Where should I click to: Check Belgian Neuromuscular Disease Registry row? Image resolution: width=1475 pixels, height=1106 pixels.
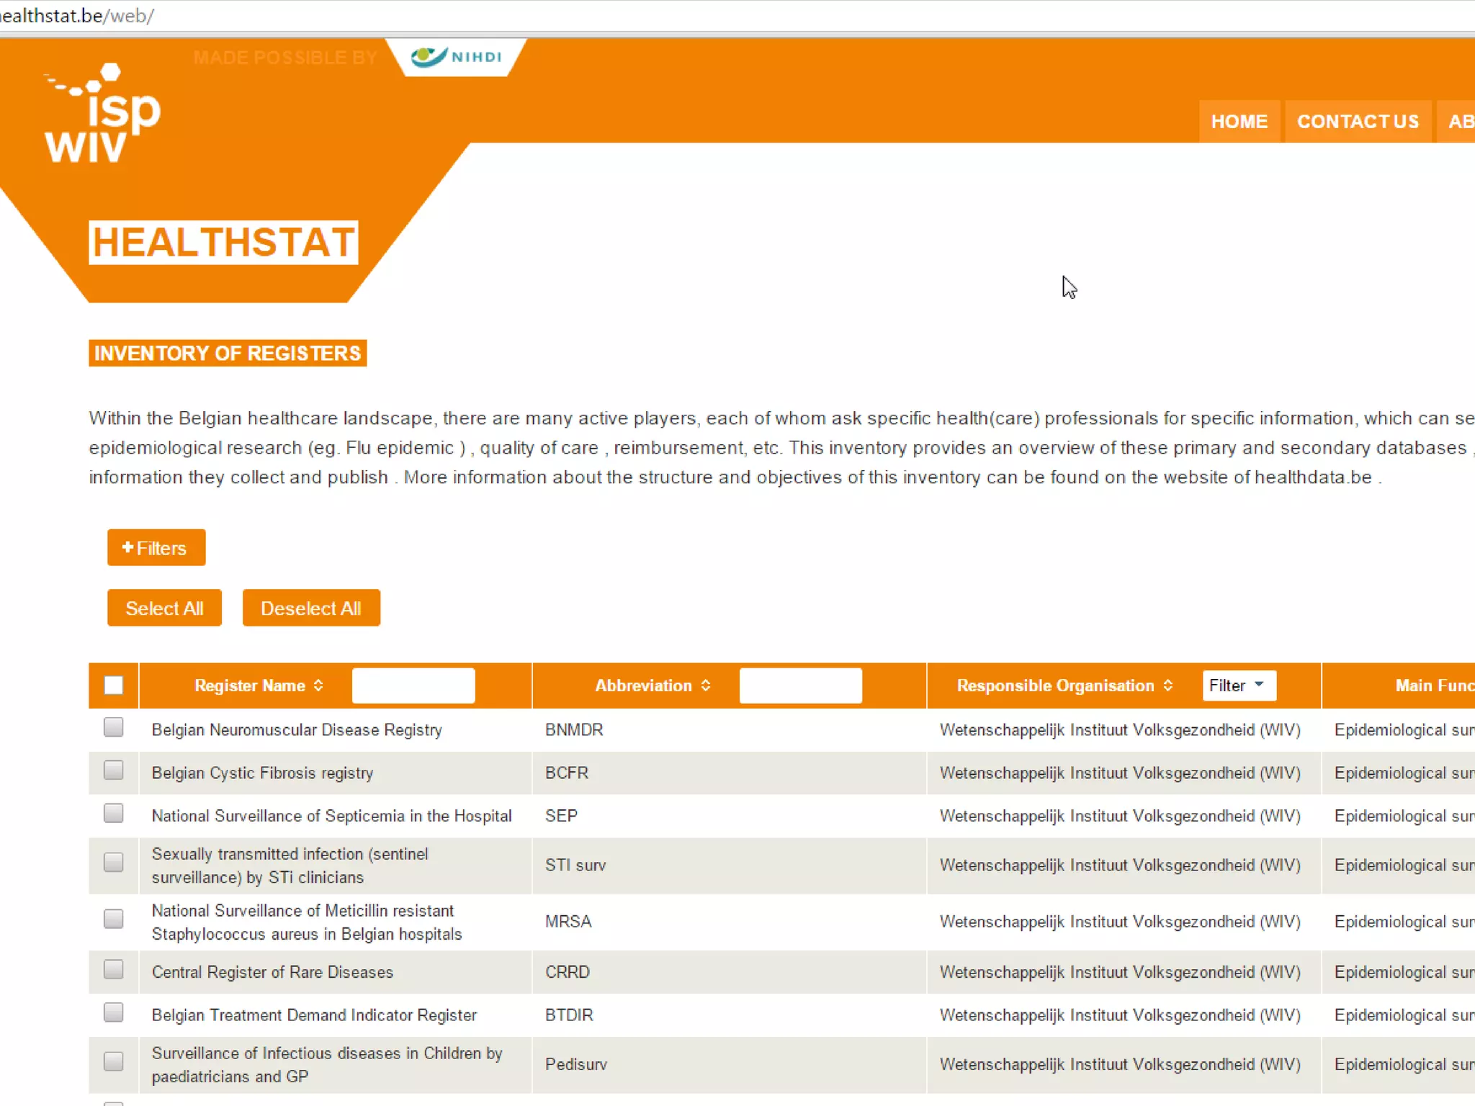click(114, 727)
